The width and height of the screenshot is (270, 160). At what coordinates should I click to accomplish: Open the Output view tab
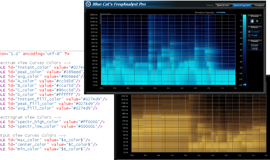[x=259, y=5]
